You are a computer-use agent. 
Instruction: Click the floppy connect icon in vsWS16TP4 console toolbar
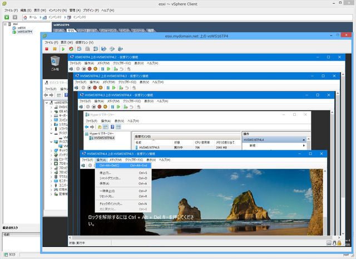point(104,49)
